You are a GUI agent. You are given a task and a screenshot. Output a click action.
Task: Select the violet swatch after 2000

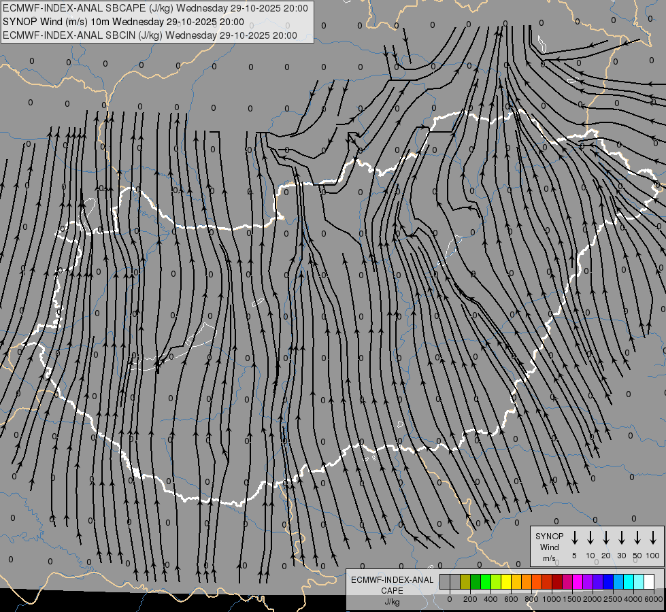[x=598, y=581]
